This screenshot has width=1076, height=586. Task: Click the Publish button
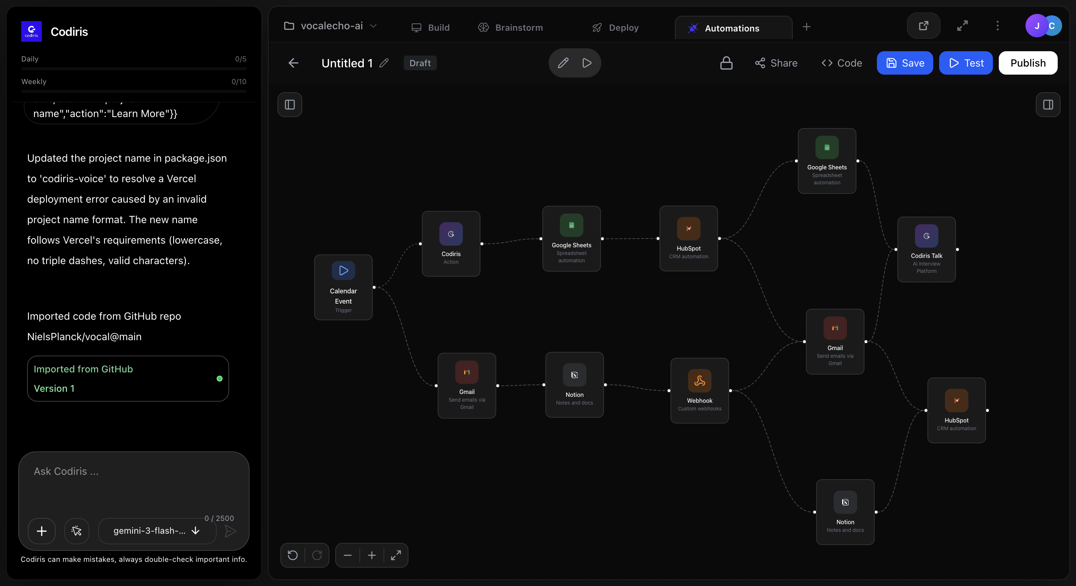pyautogui.click(x=1028, y=63)
